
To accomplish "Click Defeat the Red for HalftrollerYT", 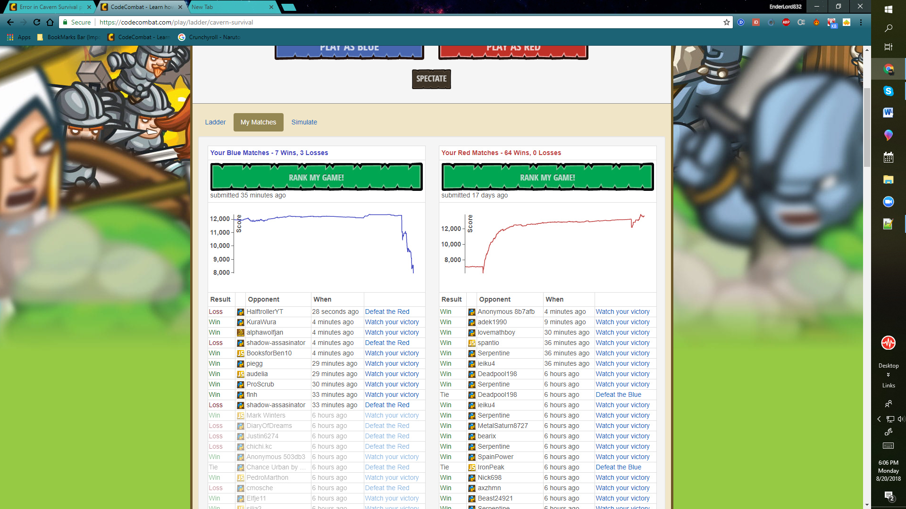I will tap(387, 312).
